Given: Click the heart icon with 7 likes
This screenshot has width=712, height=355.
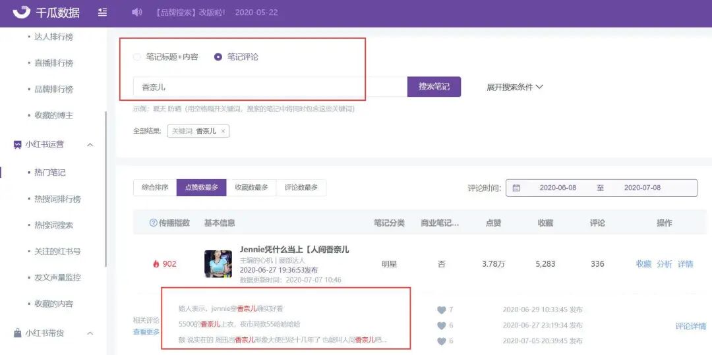Looking at the screenshot, I should click(x=441, y=310).
